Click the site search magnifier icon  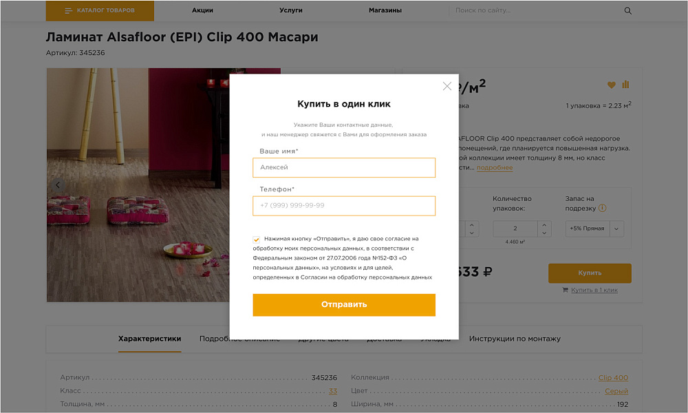[x=627, y=10]
